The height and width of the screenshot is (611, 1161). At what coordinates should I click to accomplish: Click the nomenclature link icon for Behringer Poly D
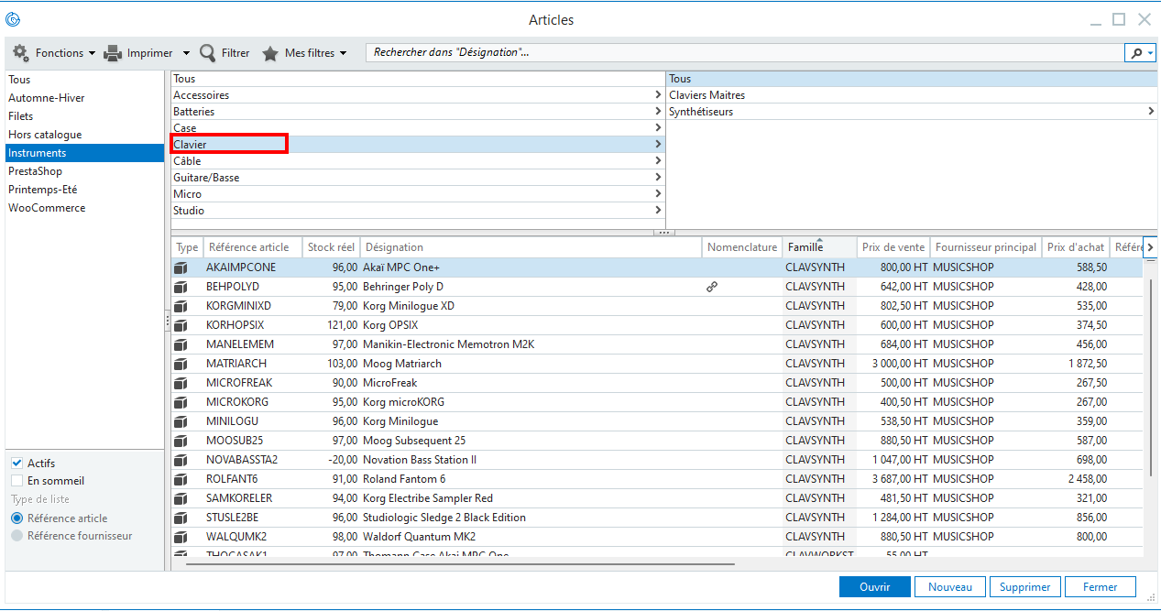pos(712,287)
